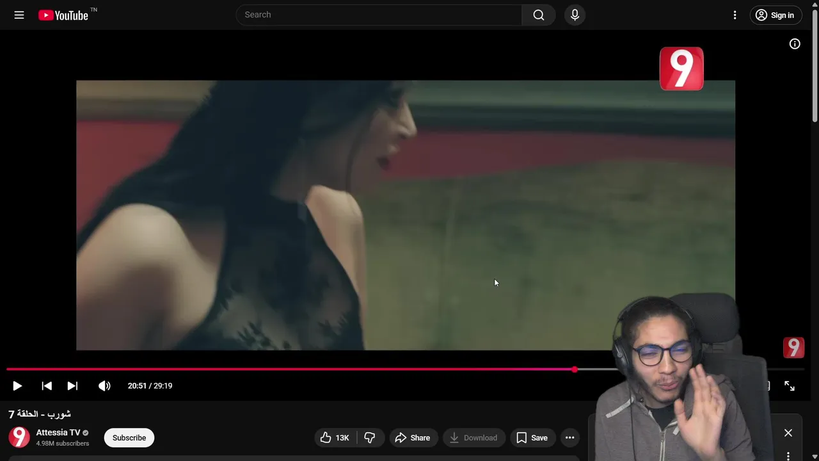
Task: Open the Attessia TV channel name link
Action: coord(58,432)
